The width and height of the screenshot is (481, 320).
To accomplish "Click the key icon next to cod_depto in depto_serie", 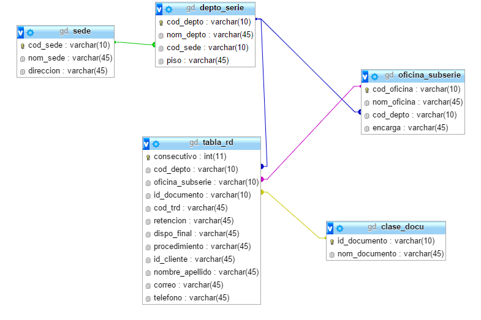I will [161, 23].
